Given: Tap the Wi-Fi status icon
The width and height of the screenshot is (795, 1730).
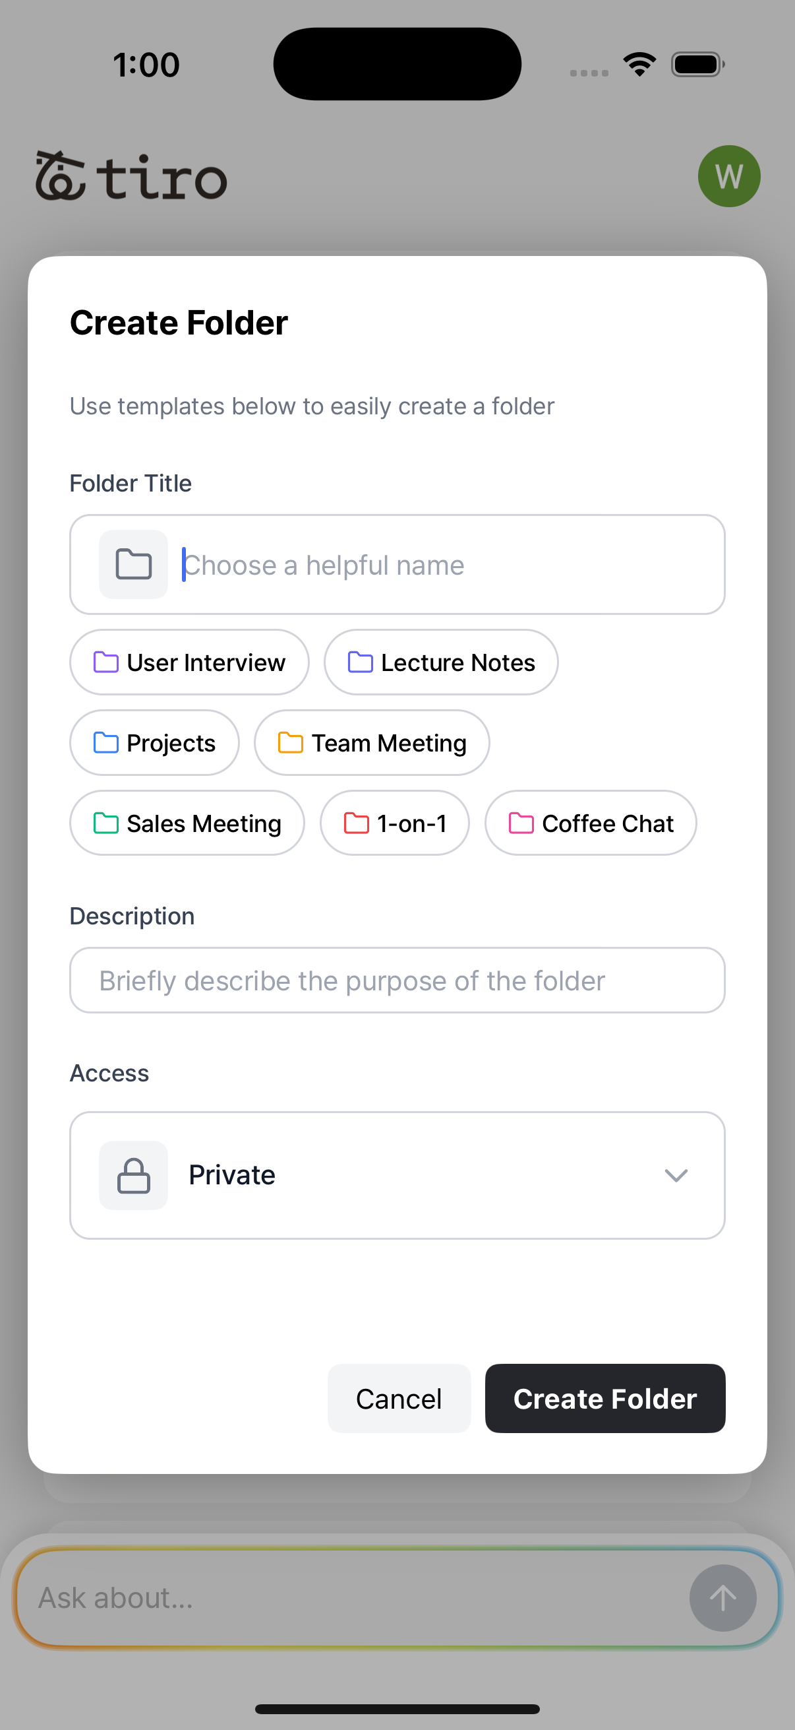Looking at the screenshot, I should (639, 65).
